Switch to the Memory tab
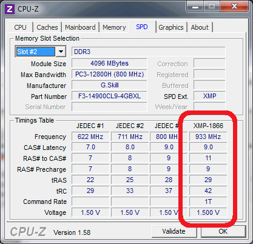 coord(114,27)
